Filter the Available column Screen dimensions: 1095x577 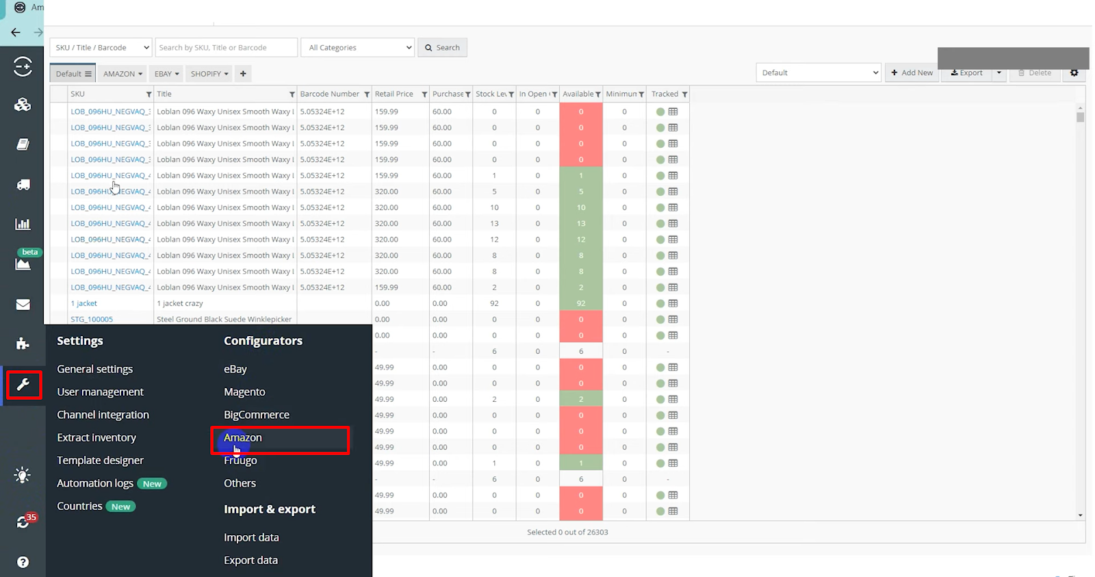click(598, 94)
